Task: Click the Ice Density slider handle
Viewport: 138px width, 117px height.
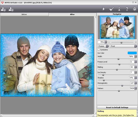Action: click(x=103, y=75)
